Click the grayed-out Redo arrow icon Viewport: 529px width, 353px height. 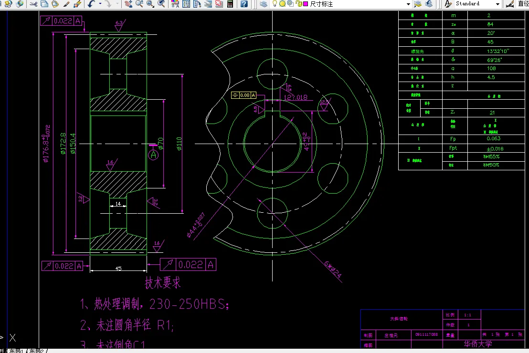point(108,4)
